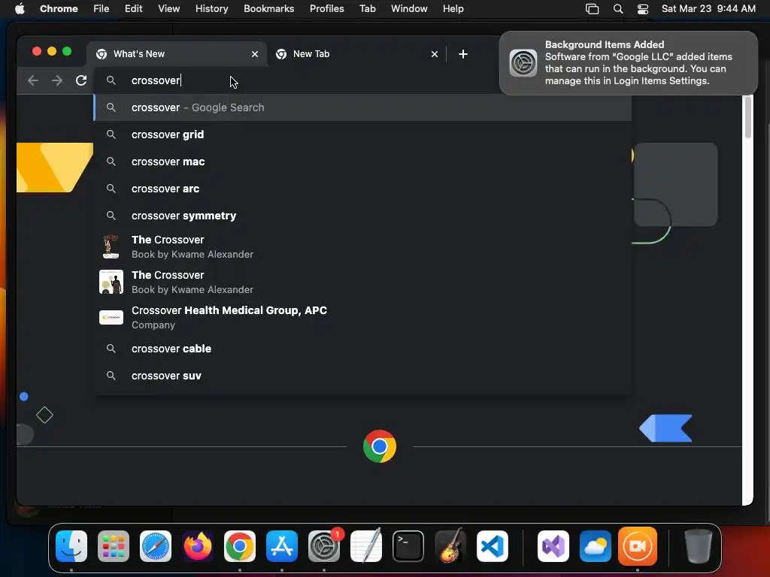Open Google Chrome from the Dock
Viewport: 770px width, 577px height.
click(x=240, y=546)
